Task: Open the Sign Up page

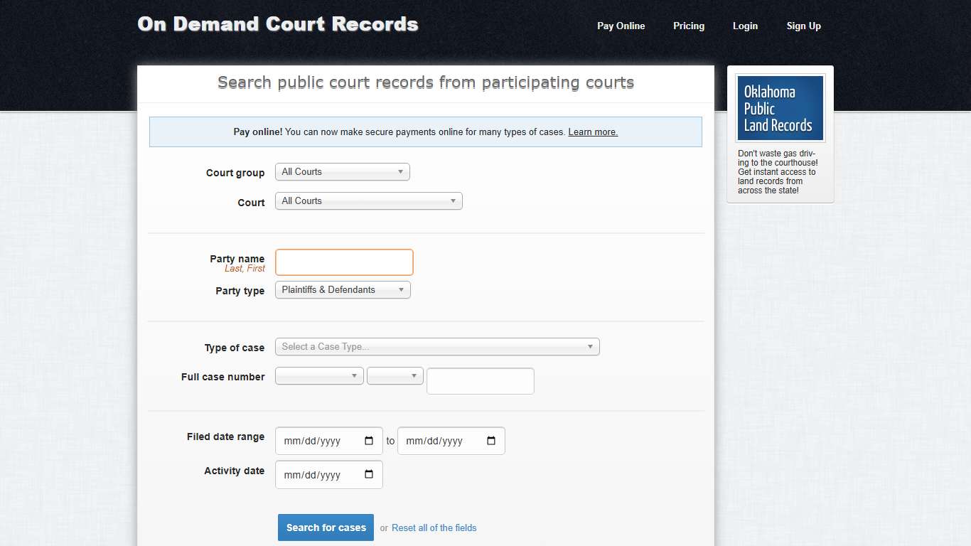Action: tap(803, 26)
